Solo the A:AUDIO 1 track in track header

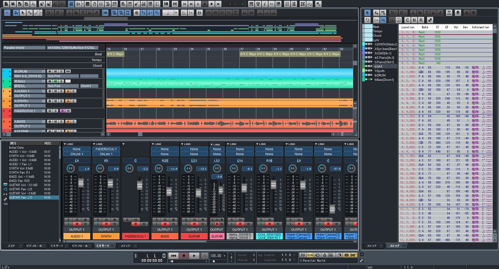61,91
